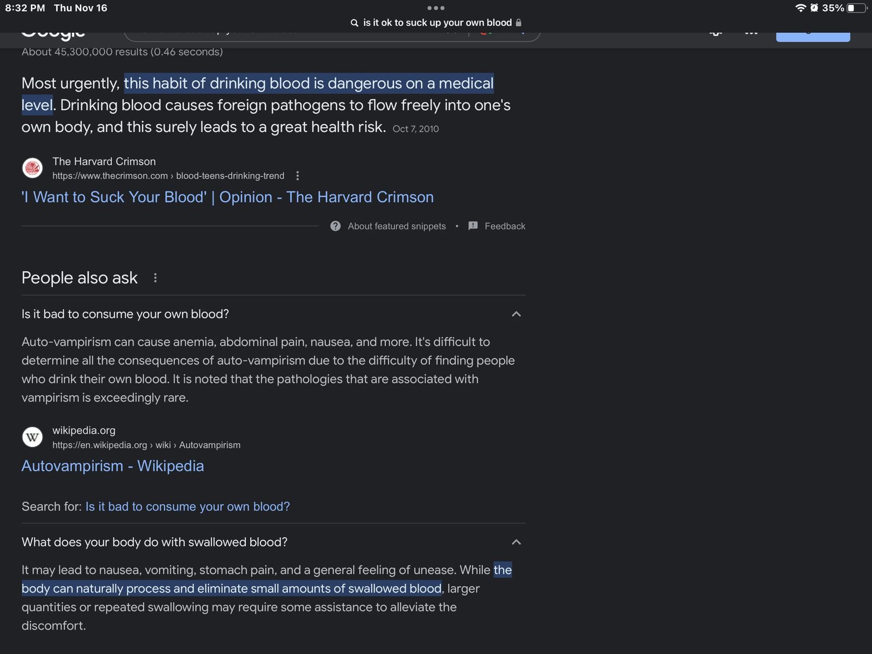Collapse 'What does your body do with swallowed blood?'
Image resolution: width=872 pixels, height=654 pixels.
[x=516, y=542]
